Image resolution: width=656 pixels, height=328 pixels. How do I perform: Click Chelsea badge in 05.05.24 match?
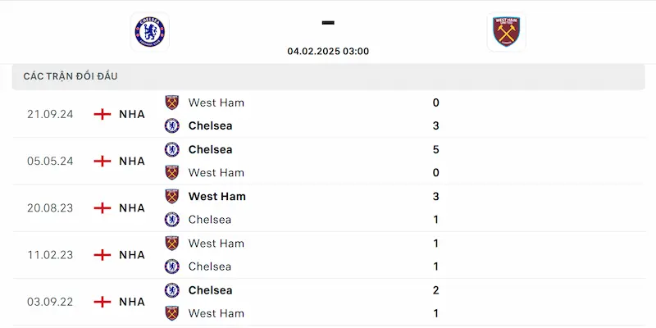(172, 149)
